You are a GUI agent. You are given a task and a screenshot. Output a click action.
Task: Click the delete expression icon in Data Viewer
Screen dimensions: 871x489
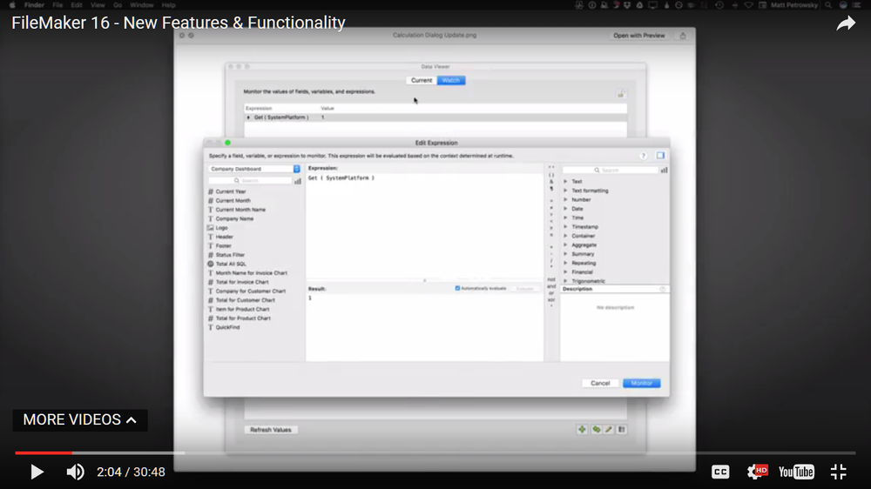(622, 430)
